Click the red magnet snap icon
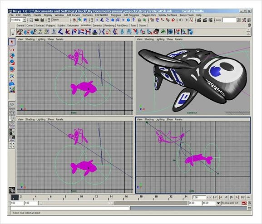This screenshot has height=224, width=262. (173, 20)
